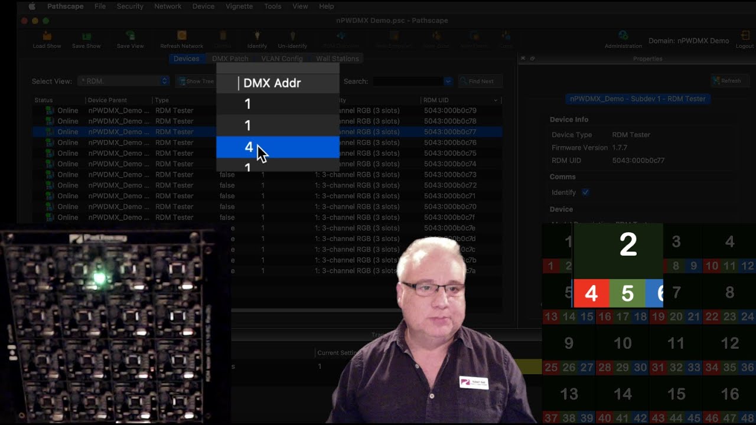Switch to the DMX Patch tab
Screen dimensions: 756x425
[230, 58]
